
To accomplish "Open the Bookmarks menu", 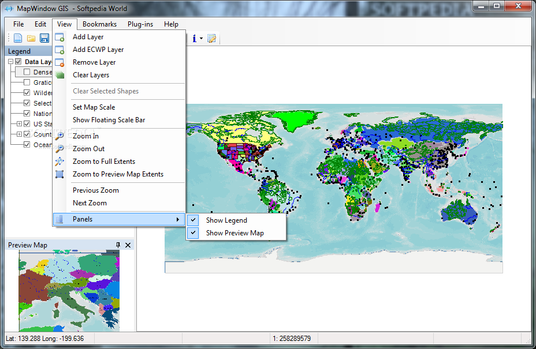I will [99, 24].
